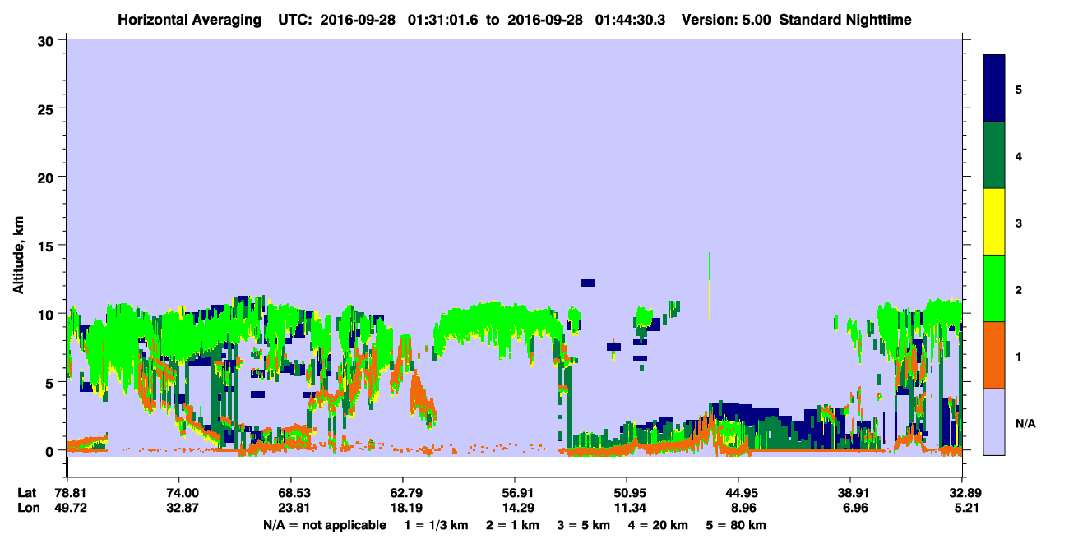Viewport: 1069px width, 548px height.
Task: Click the dark blue colorbar segment labeled 5
Action: [x=994, y=89]
